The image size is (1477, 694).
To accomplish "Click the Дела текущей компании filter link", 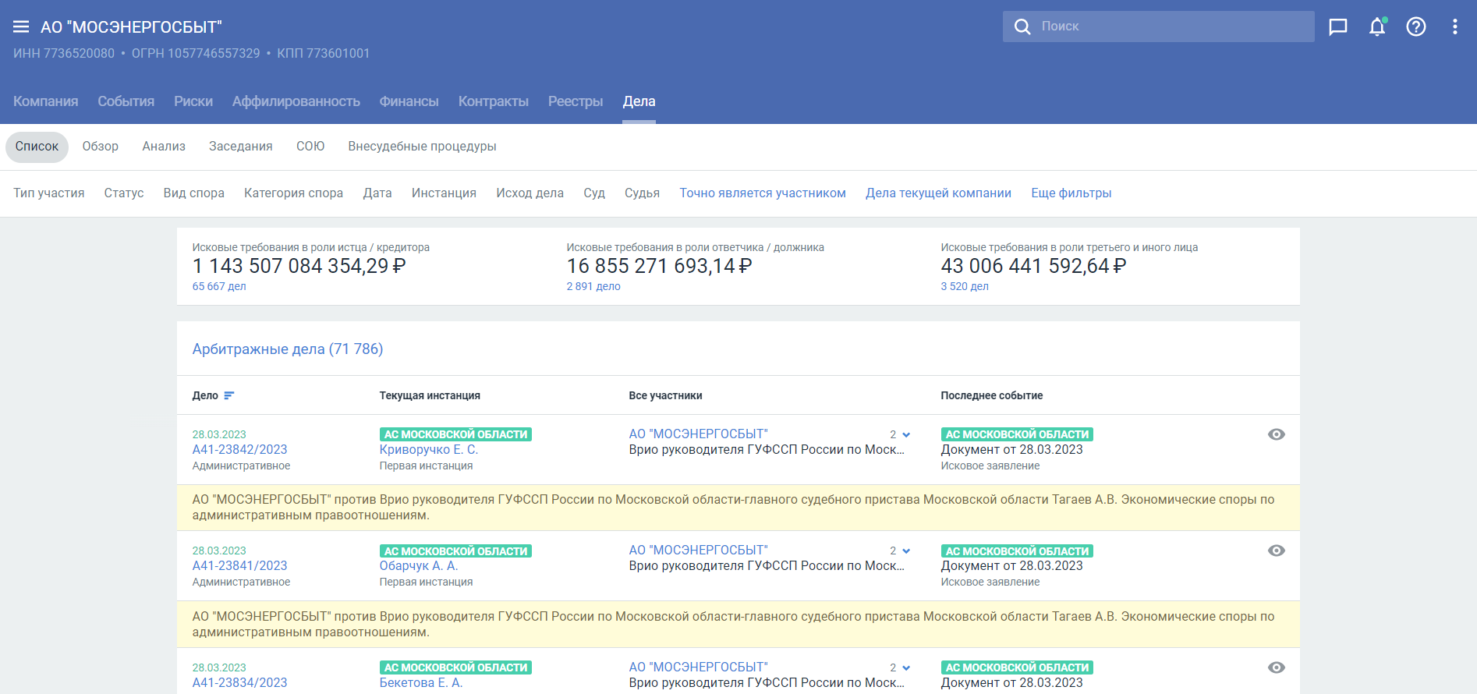I will [x=939, y=193].
